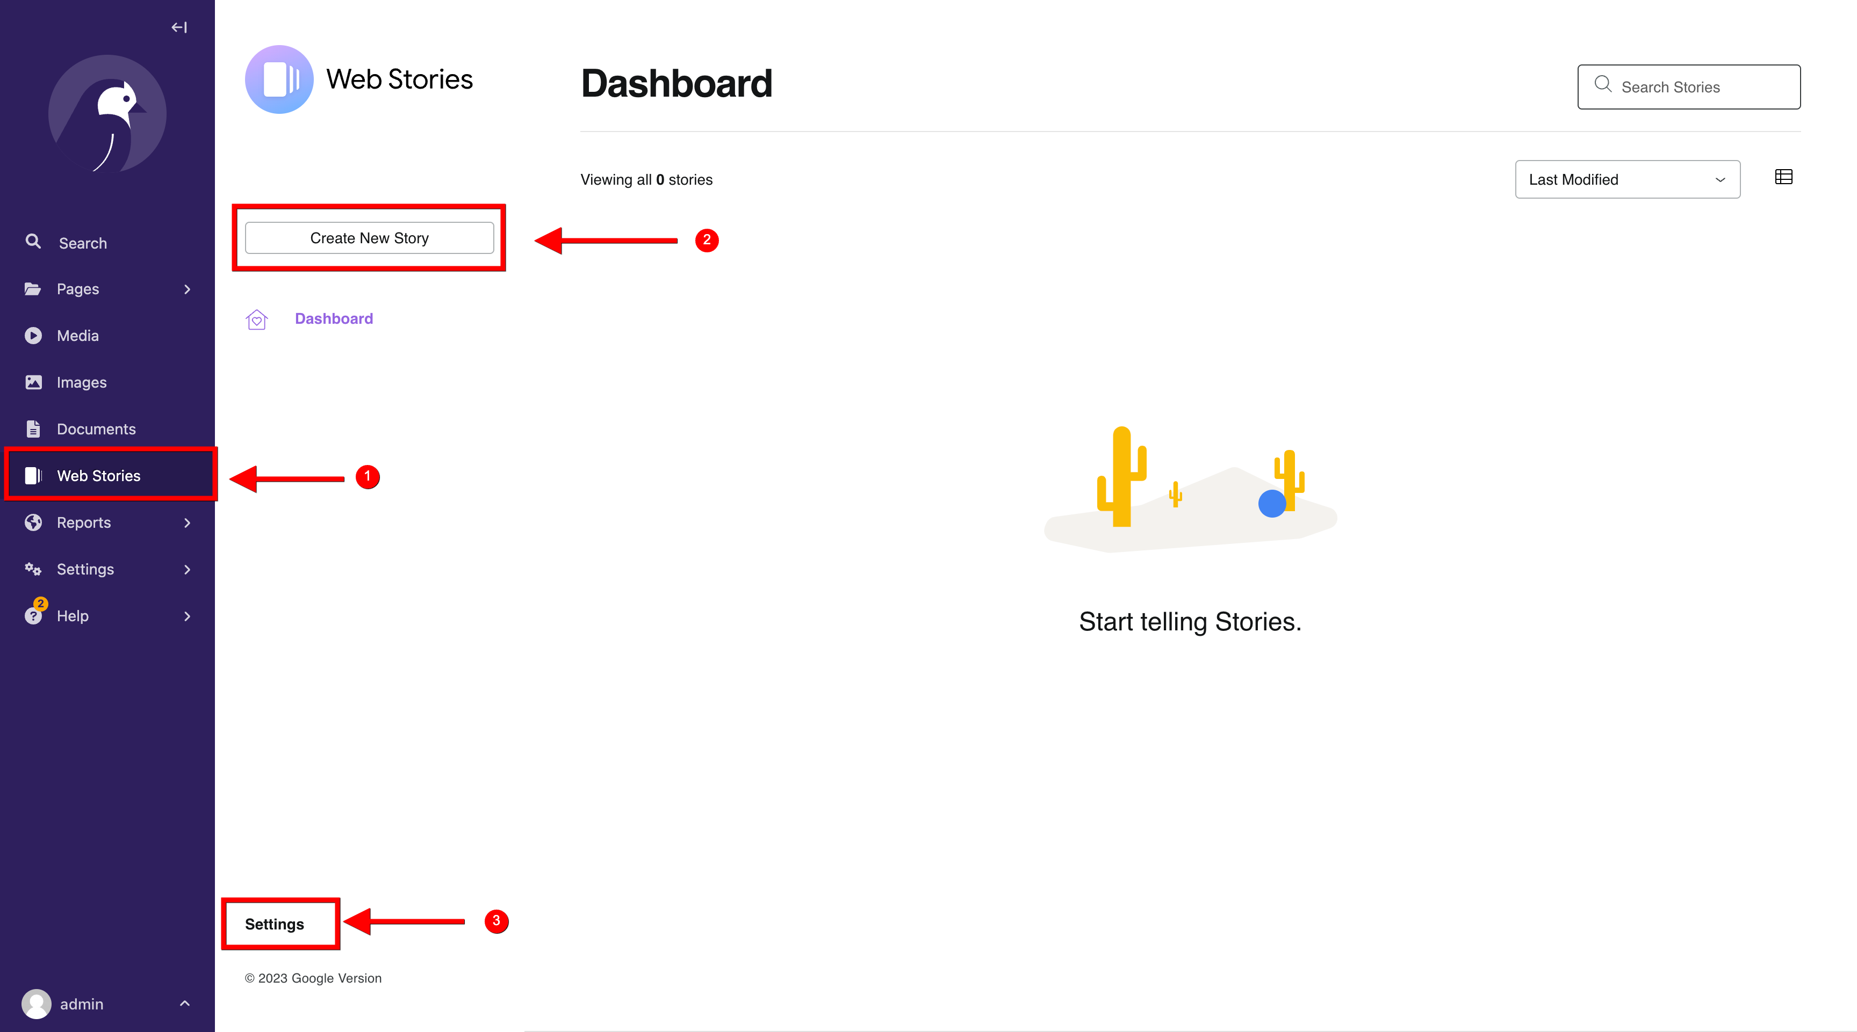Toggle the collapse sidebar arrow
This screenshot has height=1032, width=1857.
click(x=178, y=25)
